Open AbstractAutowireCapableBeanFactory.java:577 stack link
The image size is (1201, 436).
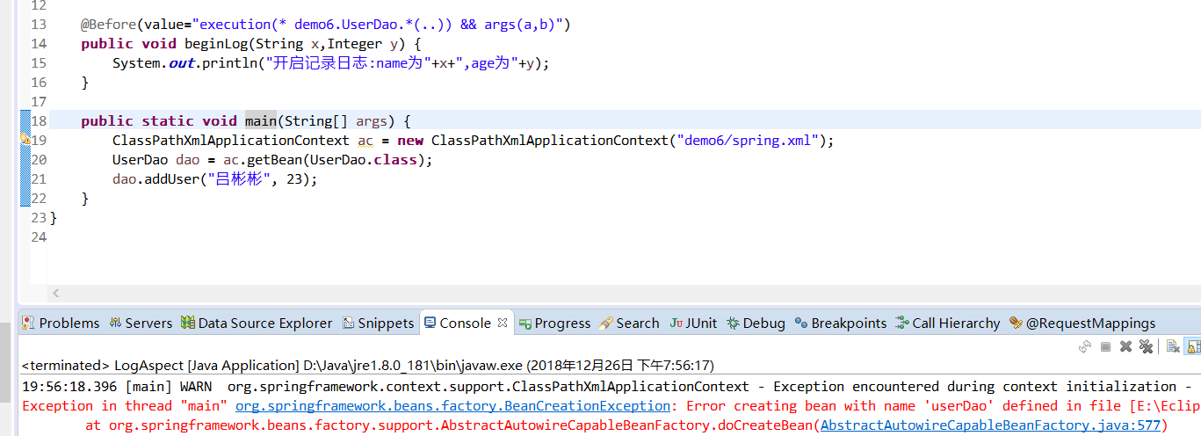coord(990,425)
